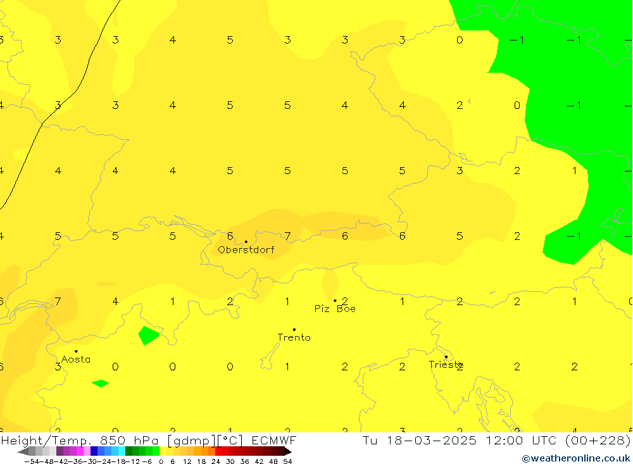Click the 18-03-2025 forecast date
This screenshot has height=464, width=633.
click(x=432, y=440)
